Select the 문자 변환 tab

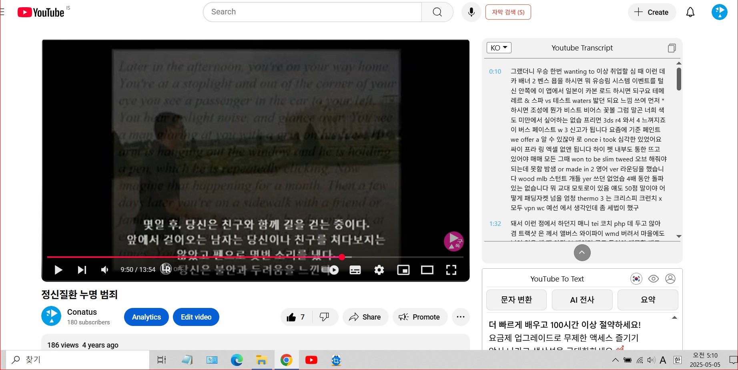pyautogui.click(x=516, y=300)
